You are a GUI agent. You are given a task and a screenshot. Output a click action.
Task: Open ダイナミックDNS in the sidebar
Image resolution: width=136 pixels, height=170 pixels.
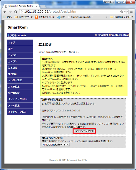click(x=20, y=99)
